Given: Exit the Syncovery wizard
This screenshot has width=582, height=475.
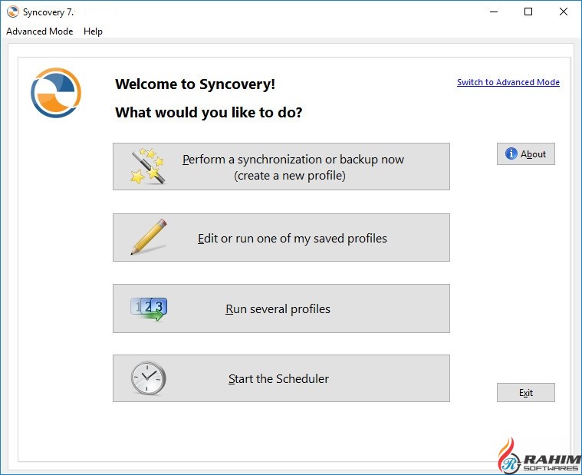Looking at the screenshot, I should click(x=526, y=393).
